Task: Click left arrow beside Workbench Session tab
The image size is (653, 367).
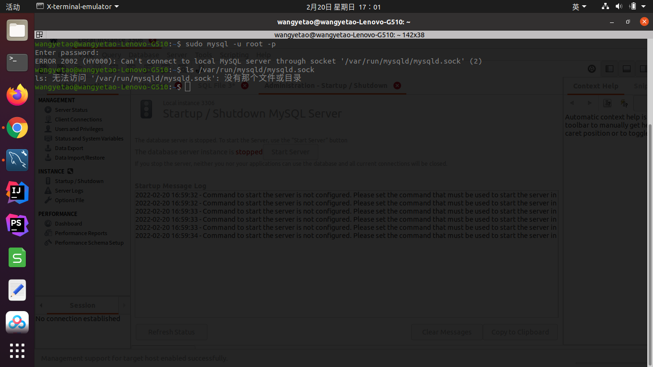Action: 41,305
